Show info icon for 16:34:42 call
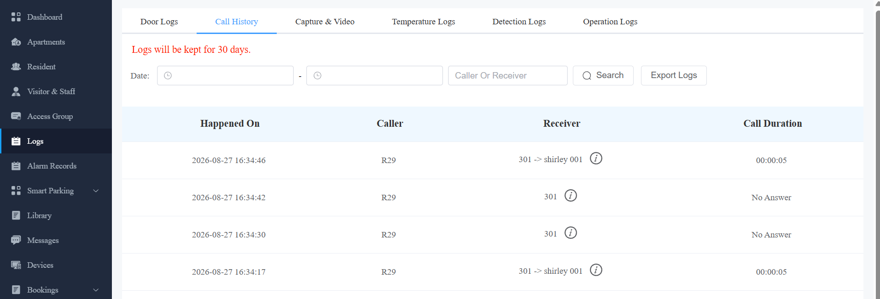The height and width of the screenshot is (299, 880). pyautogui.click(x=571, y=196)
